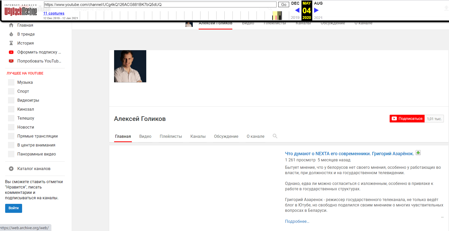Image resolution: width=449 pixels, height=231 pixels.
Task: Click the Wayback Machine URL input field
Action: point(160,5)
